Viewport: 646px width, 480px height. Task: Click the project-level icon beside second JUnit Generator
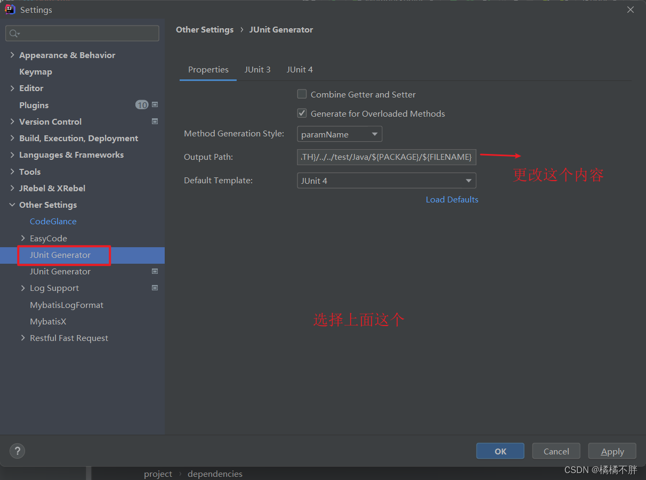[155, 271]
